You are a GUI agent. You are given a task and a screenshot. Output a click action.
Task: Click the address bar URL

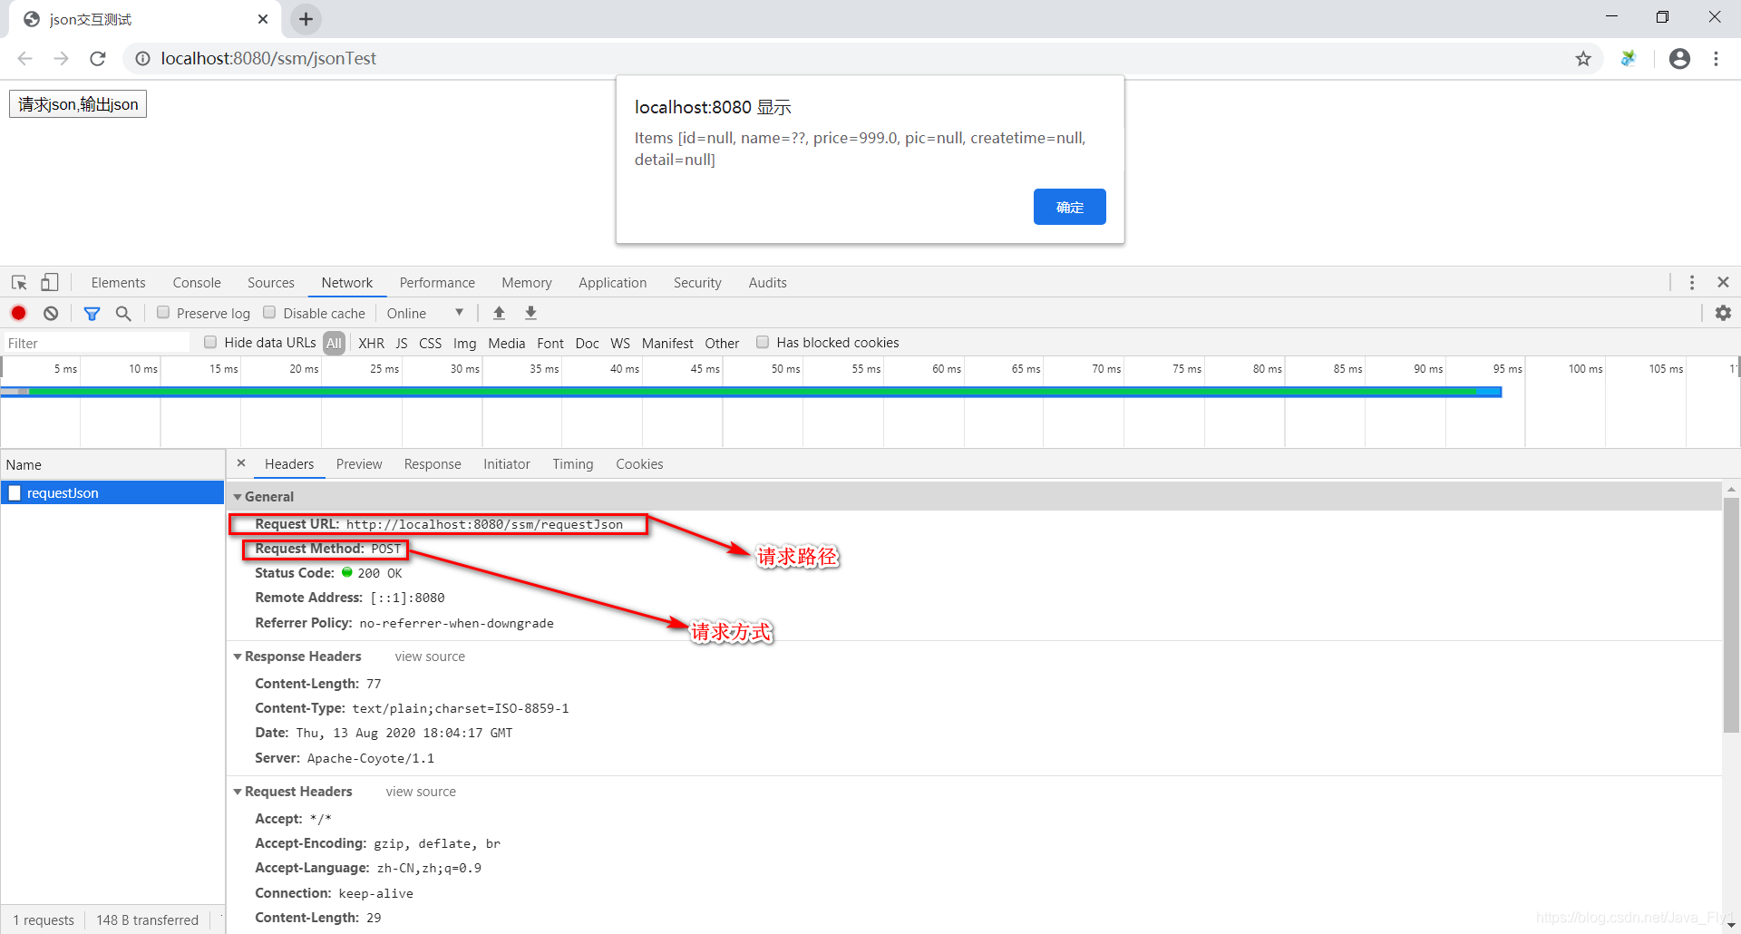tap(268, 58)
